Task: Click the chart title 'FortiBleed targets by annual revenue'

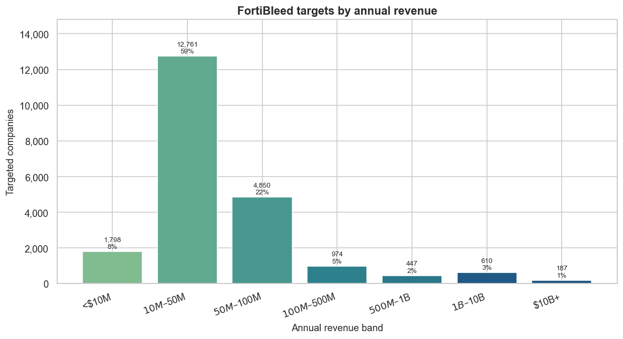Action: (x=337, y=10)
